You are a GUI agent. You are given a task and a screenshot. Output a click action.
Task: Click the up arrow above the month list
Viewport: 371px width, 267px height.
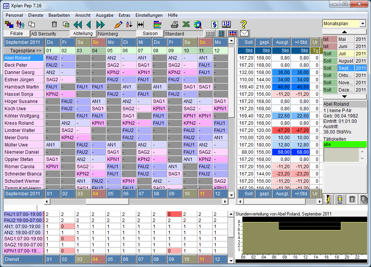(344, 32)
